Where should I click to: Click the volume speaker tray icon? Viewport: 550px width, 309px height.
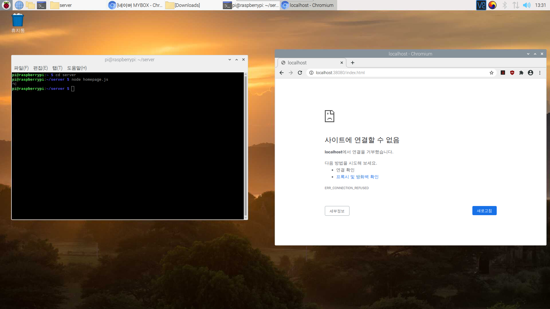click(x=527, y=5)
